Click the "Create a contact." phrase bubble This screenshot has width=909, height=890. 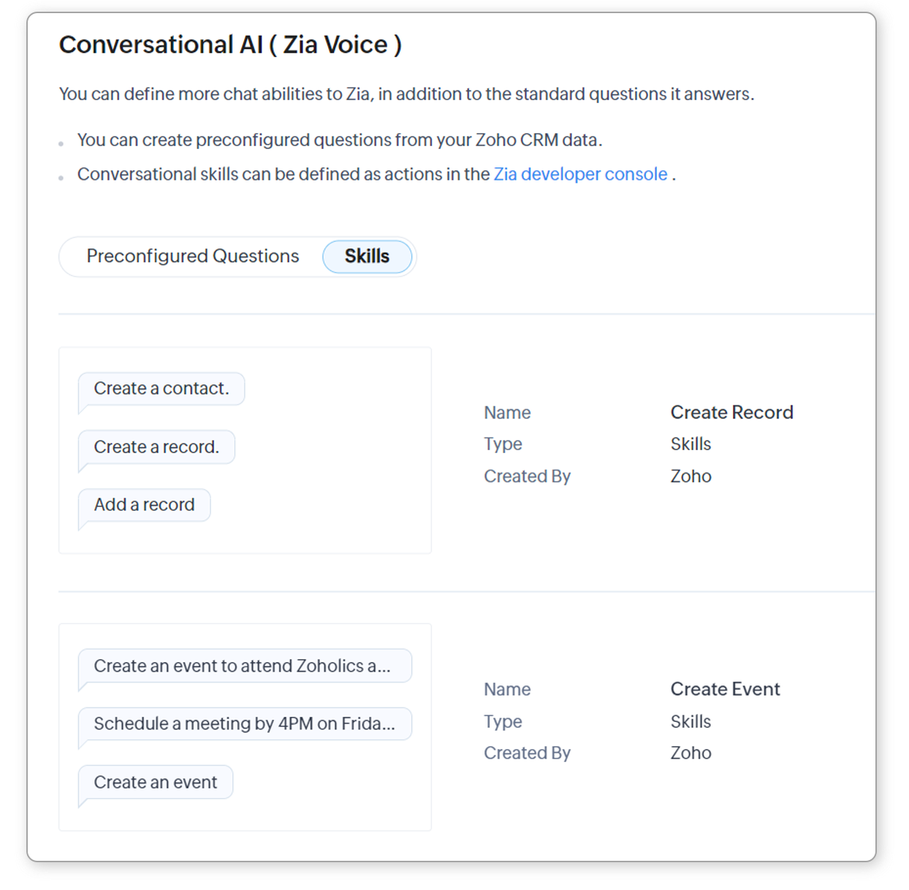[x=161, y=389]
